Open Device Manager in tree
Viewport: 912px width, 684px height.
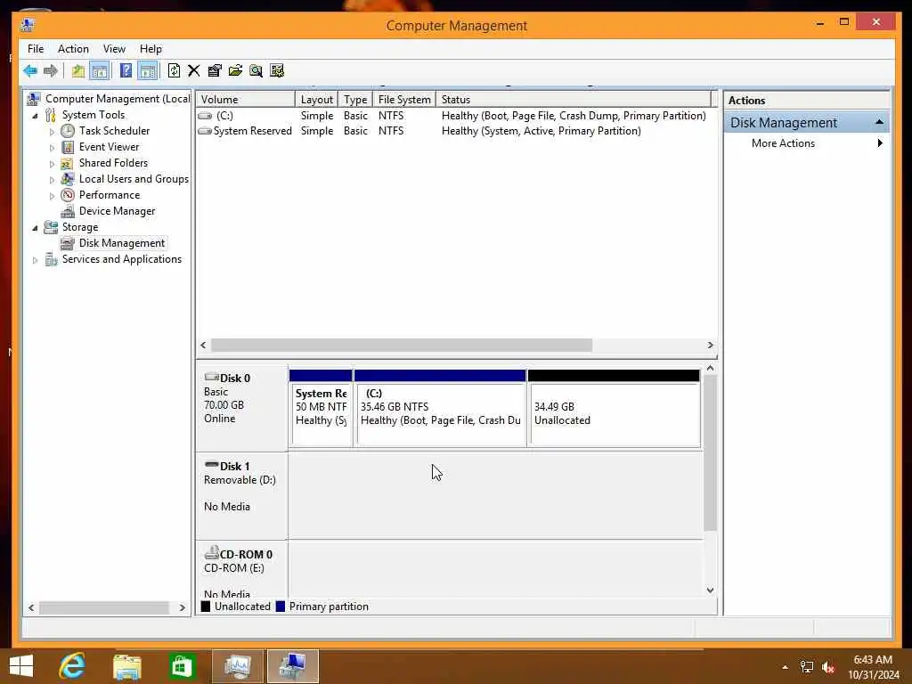[117, 211]
